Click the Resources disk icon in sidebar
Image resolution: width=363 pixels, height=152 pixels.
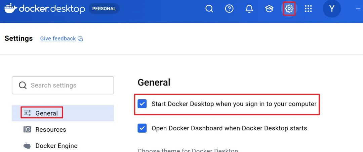[x=27, y=130]
